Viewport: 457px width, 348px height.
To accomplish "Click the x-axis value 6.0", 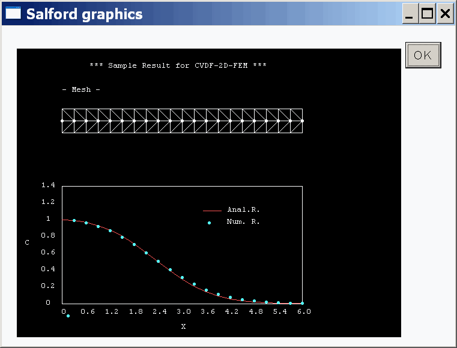I will pyautogui.click(x=304, y=311).
